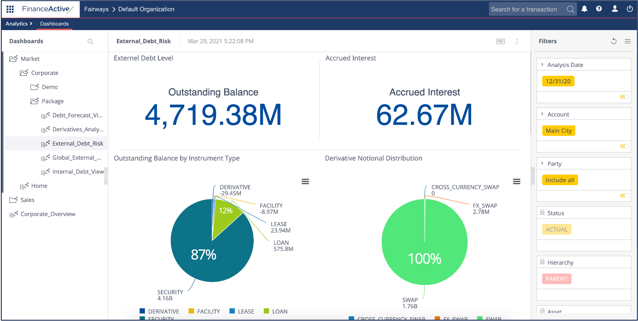Expand the Analysis Date filter chevron
The width and height of the screenshot is (638, 321).
(542, 65)
